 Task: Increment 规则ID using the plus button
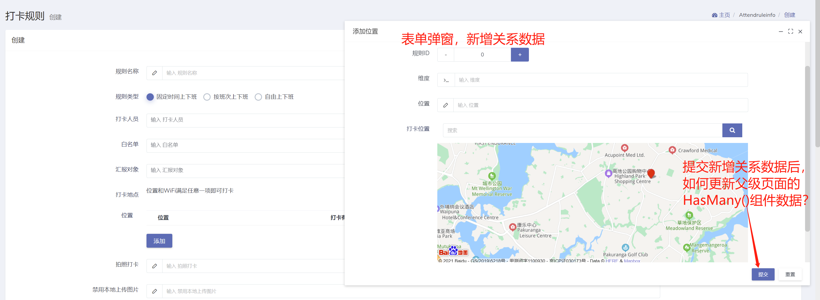(x=519, y=54)
